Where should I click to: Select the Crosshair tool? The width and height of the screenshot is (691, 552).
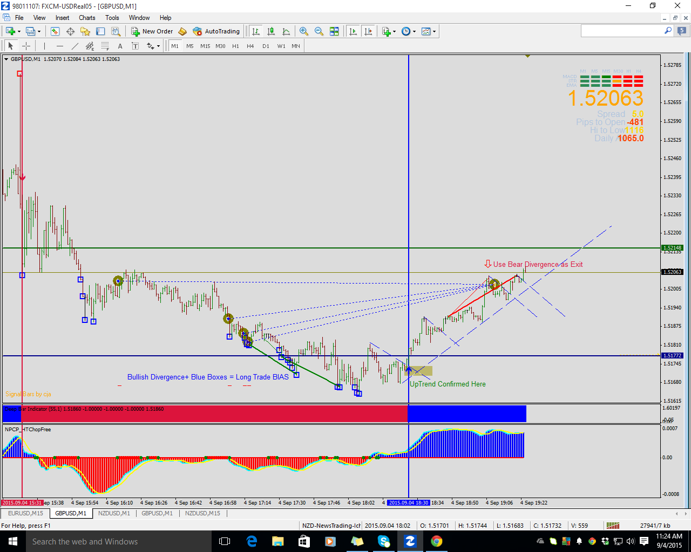click(x=26, y=46)
